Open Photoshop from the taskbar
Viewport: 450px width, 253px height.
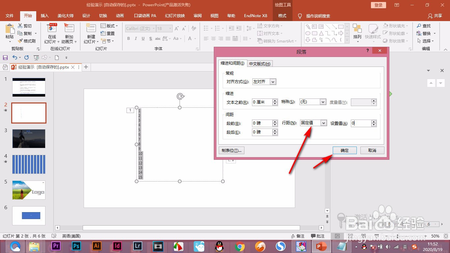(x=76, y=246)
